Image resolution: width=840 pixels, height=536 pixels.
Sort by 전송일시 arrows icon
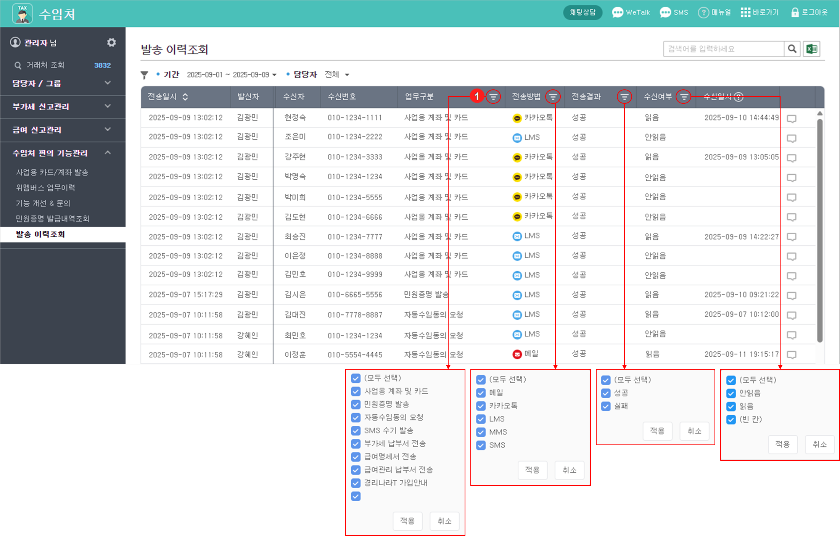(x=185, y=97)
